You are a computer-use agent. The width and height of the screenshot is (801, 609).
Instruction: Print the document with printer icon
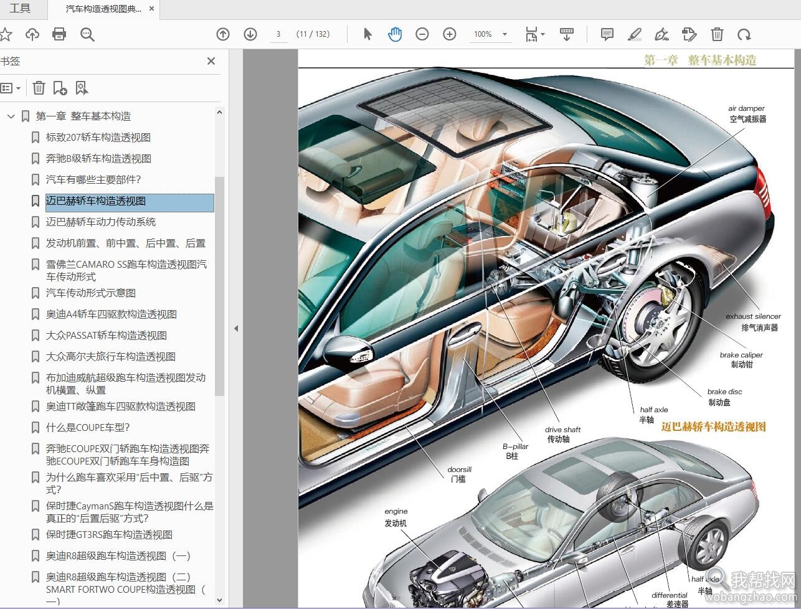point(59,34)
